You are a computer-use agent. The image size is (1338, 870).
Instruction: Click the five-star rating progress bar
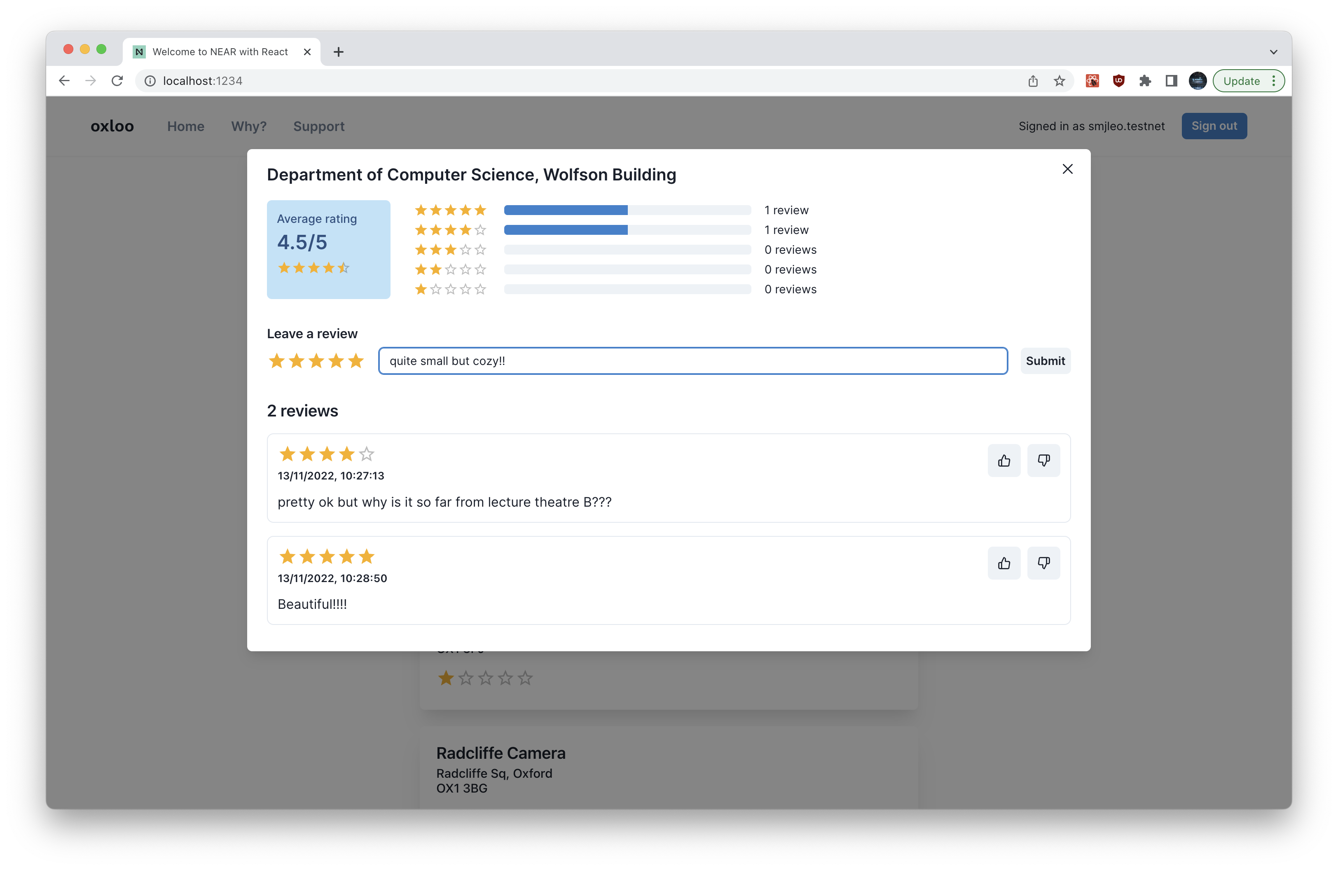pyautogui.click(x=627, y=210)
